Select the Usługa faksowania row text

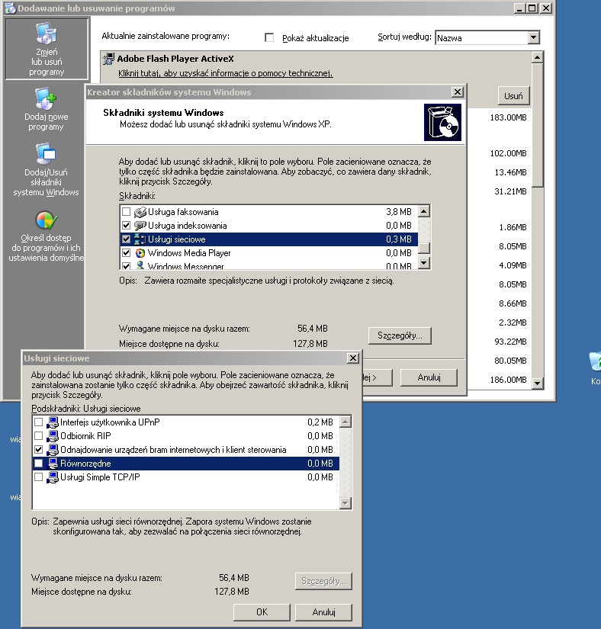click(x=183, y=212)
